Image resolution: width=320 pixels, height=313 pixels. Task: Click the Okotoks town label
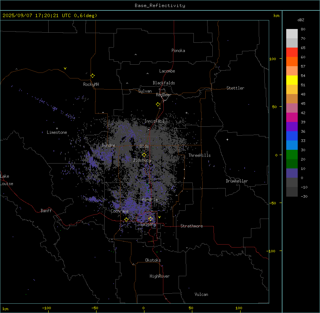point(153,260)
